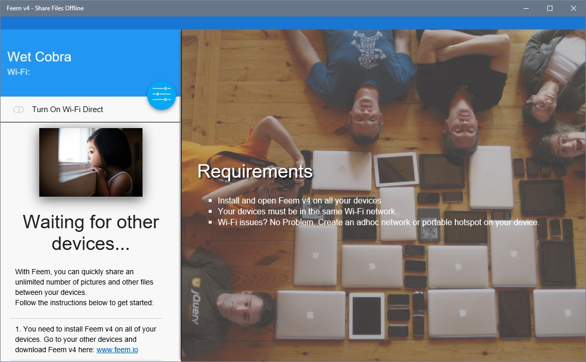Click the girl photo thumbnail
The width and height of the screenshot is (586, 362).
90,162
